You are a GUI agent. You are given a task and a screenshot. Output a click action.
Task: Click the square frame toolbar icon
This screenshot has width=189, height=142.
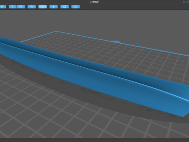tap(65, 7)
